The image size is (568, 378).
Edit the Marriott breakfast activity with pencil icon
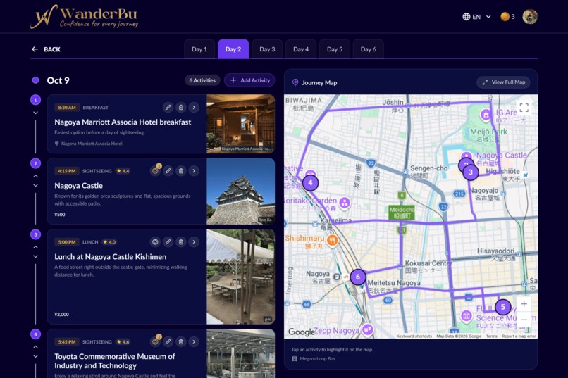pos(168,108)
